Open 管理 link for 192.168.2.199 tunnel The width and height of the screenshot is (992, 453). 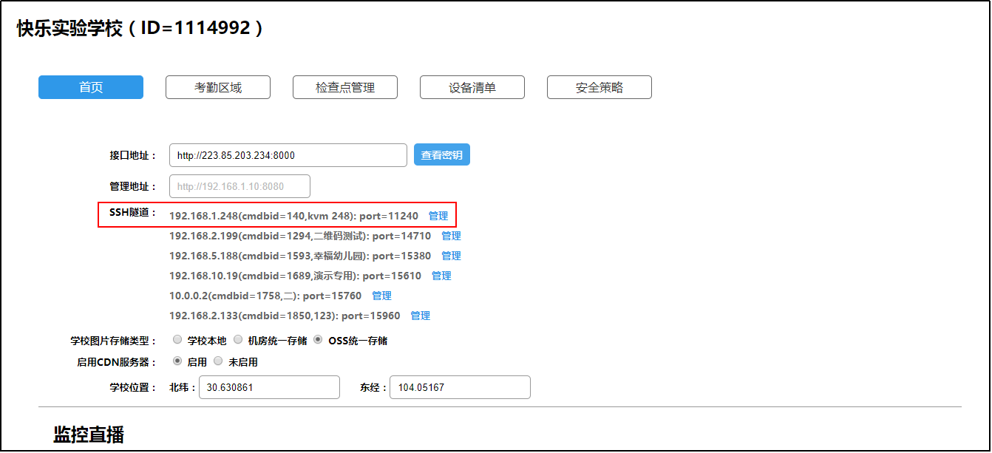coord(451,236)
